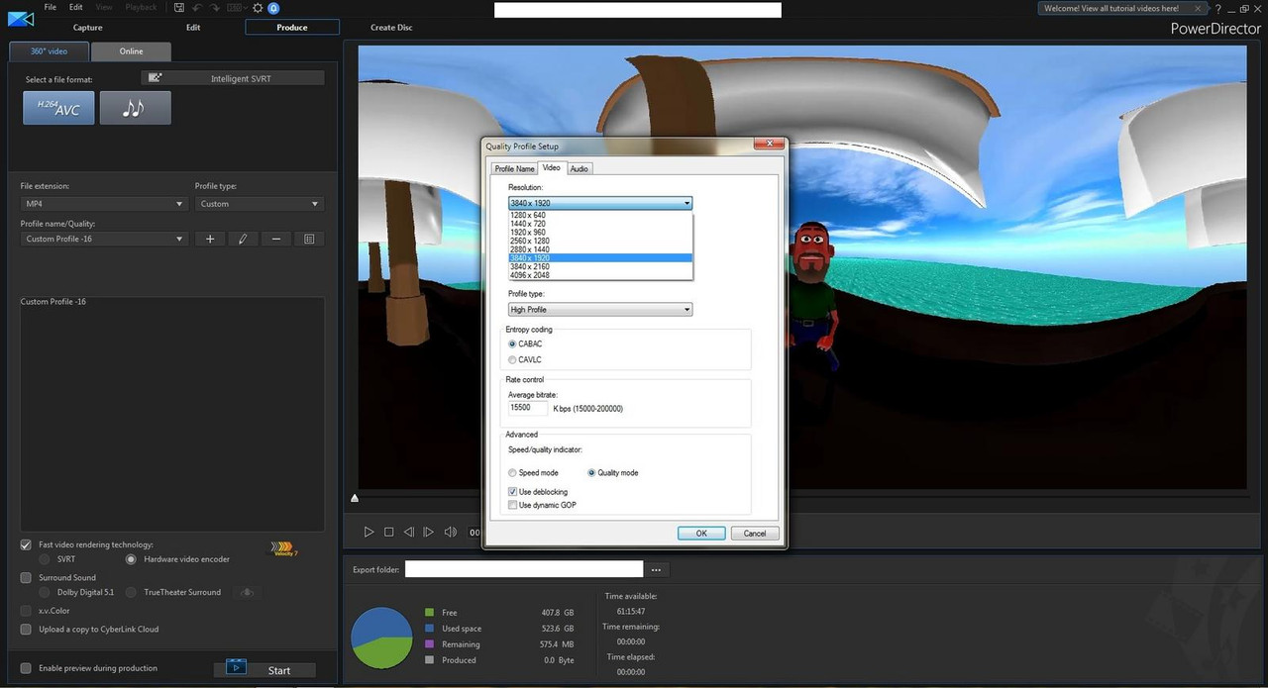The image size is (1268, 688).
Task: Open the Resolution dropdown
Action: coord(599,203)
